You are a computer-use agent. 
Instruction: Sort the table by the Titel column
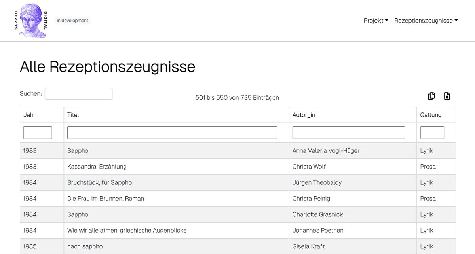click(73, 115)
